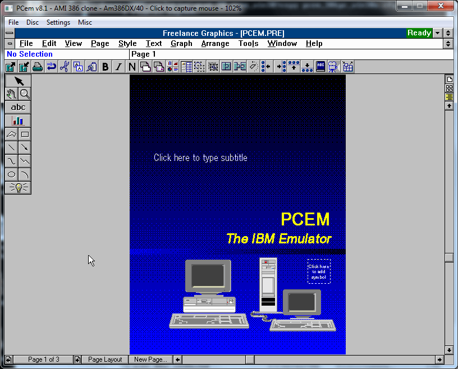
Task: Click the open file toolbar icon
Action: pyautogui.click(x=11, y=67)
